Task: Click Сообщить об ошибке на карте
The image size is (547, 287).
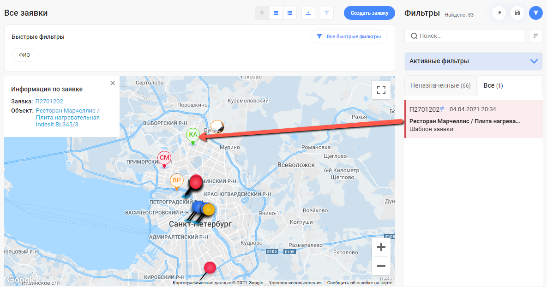Action: pyautogui.click(x=360, y=283)
